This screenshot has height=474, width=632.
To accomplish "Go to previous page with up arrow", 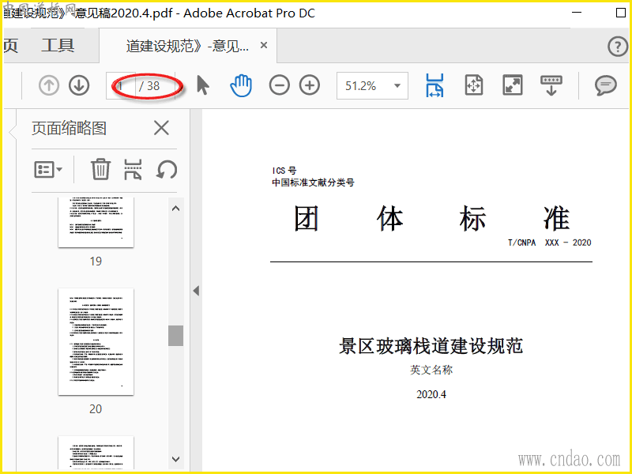I will (x=49, y=85).
